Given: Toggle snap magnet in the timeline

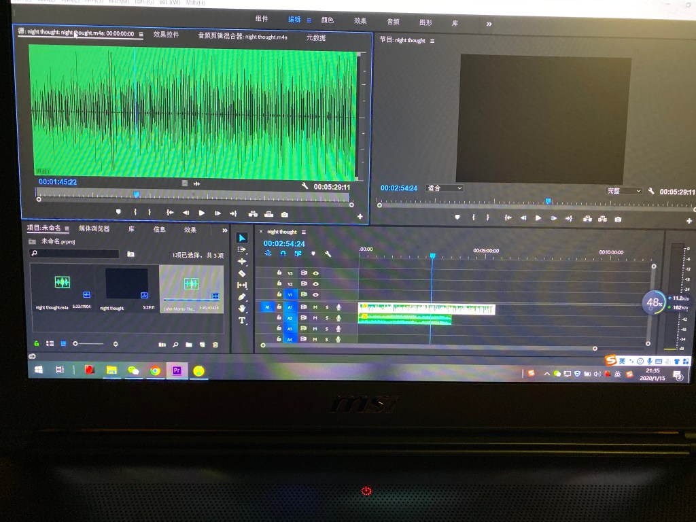Looking at the screenshot, I should point(283,254).
